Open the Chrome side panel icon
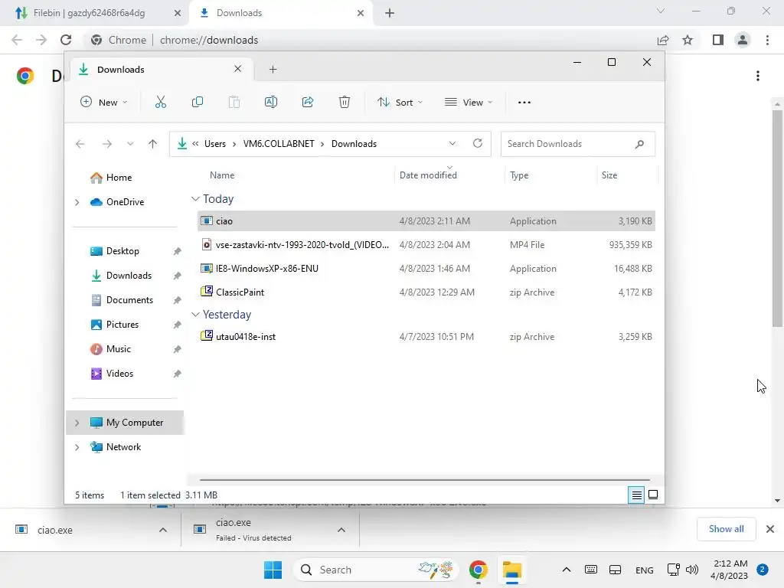This screenshot has height=588, width=784. [718, 40]
